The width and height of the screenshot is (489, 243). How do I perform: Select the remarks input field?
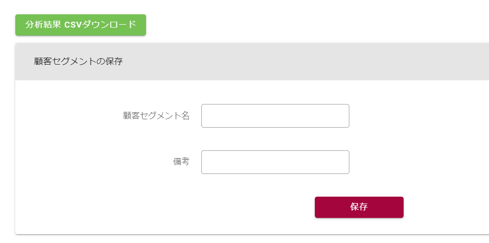click(x=275, y=162)
